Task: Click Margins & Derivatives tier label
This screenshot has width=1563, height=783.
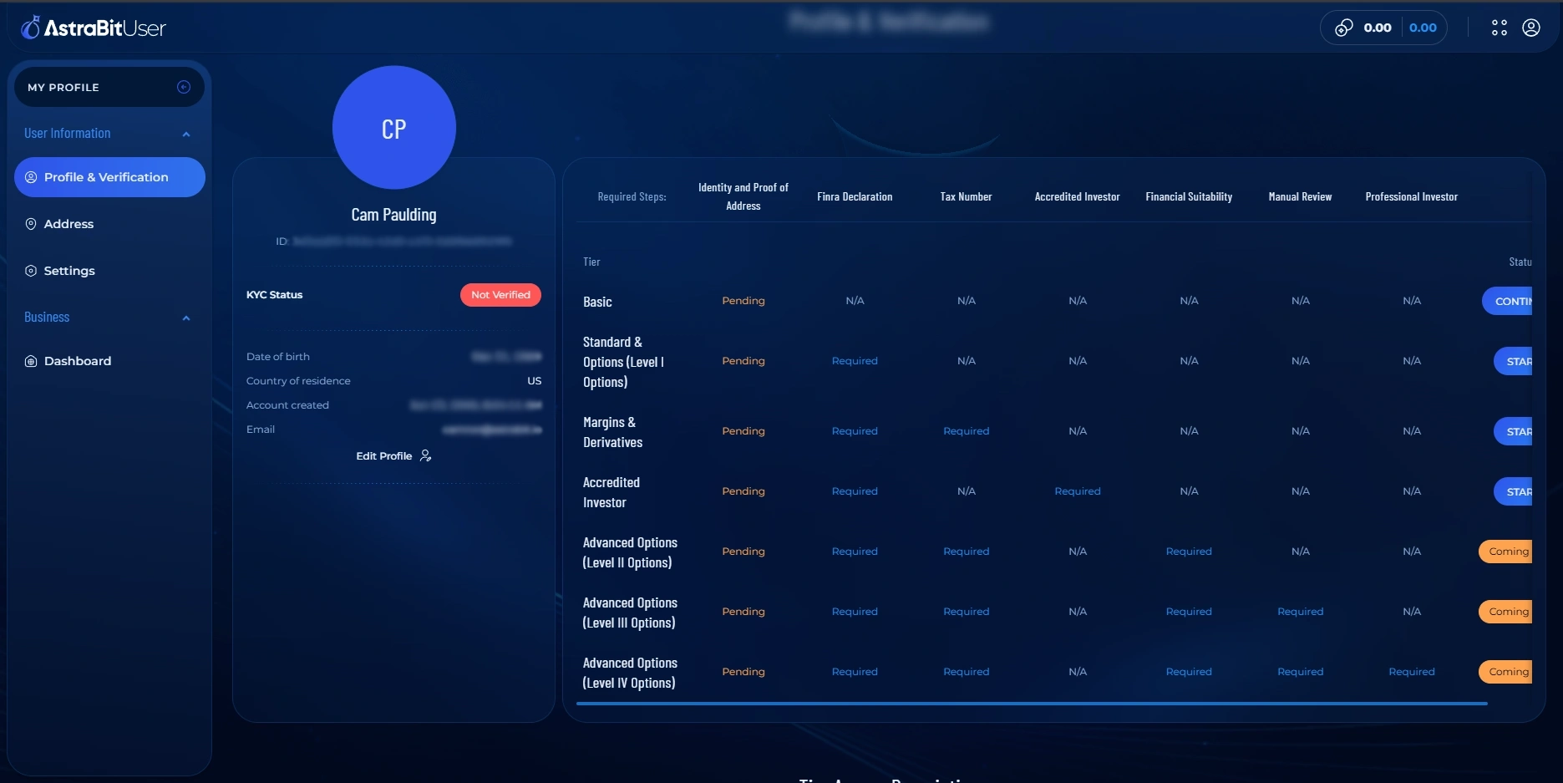Action: point(612,432)
